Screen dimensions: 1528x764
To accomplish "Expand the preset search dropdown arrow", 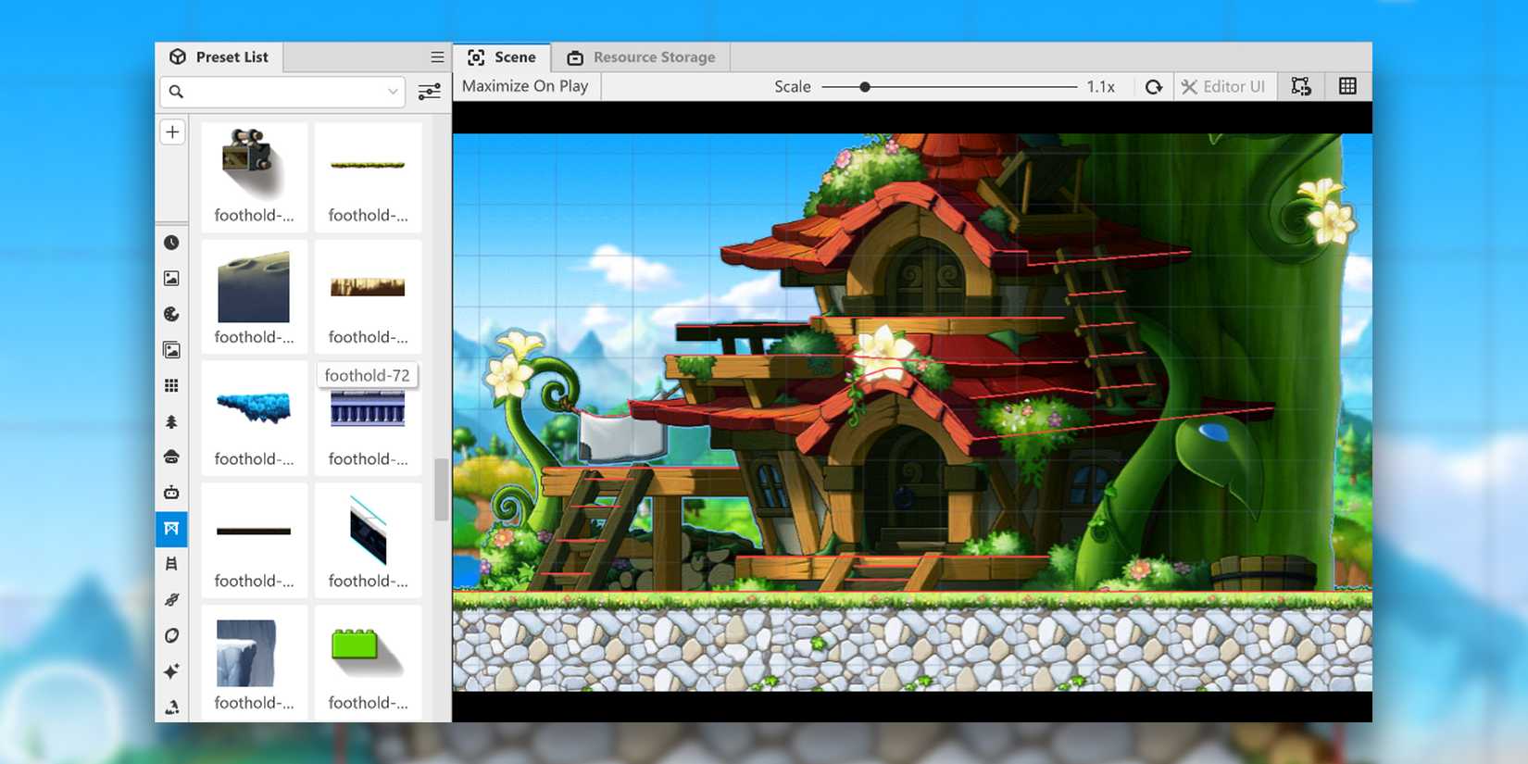I will pyautogui.click(x=393, y=92).
